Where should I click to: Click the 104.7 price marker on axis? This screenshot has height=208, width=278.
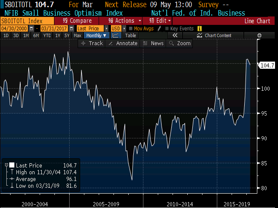(267, 65)
